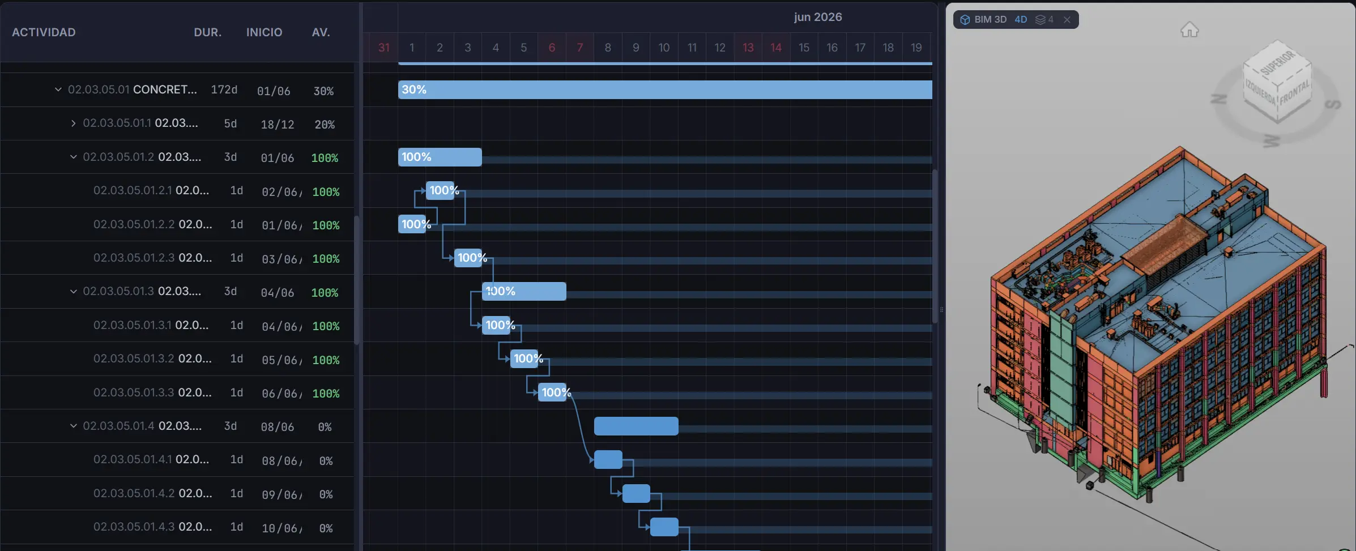Click the Gantt chart vertical scrollbar
Viewport: 1356px width, 551px height.
coord(935,246)
